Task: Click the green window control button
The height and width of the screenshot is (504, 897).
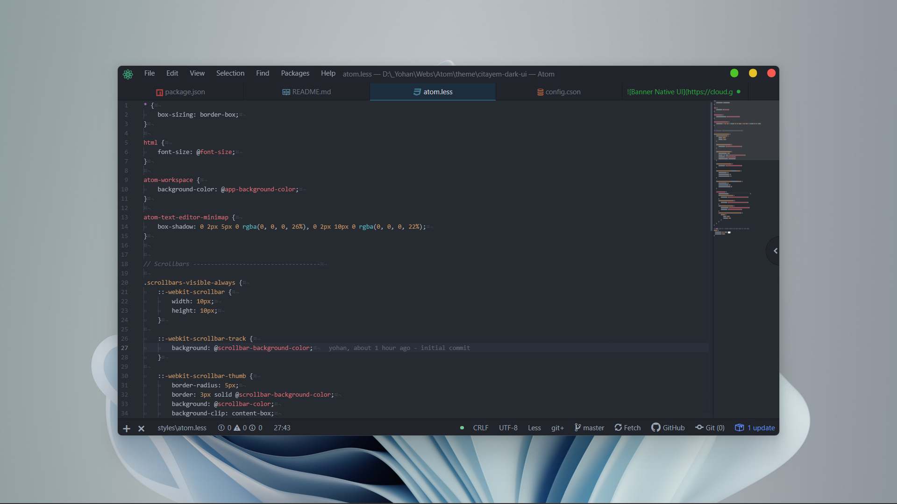Action: (734, 73)
